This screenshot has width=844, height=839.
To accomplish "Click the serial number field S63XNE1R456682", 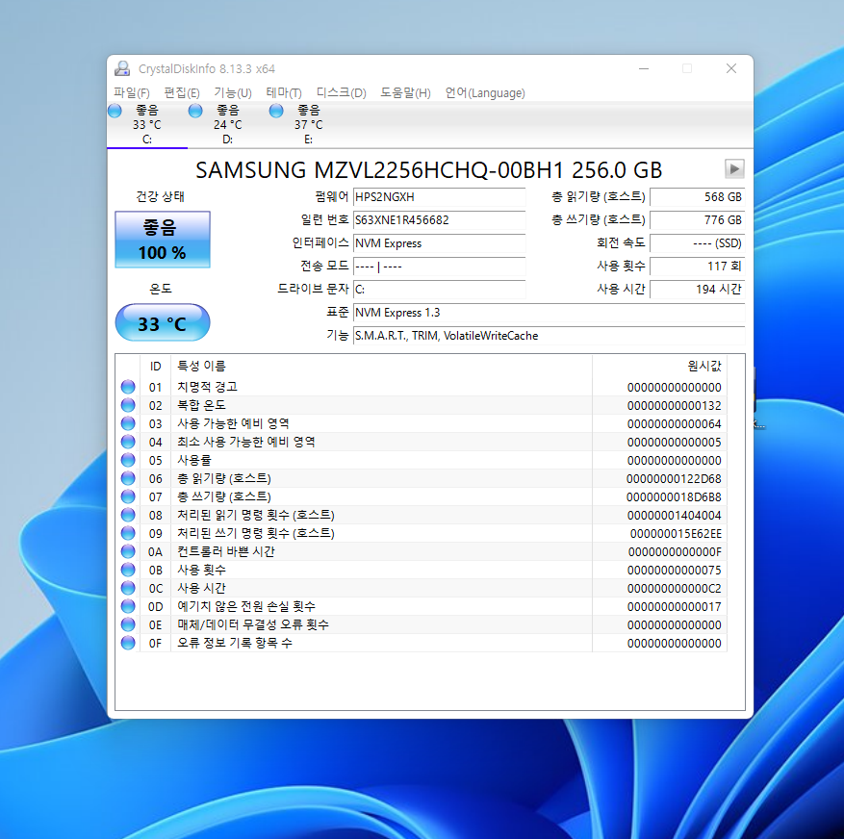I will point(439,220).
